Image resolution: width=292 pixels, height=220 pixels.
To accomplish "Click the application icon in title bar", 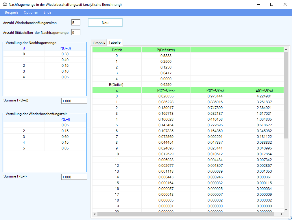I will click(x=5, y=5).
